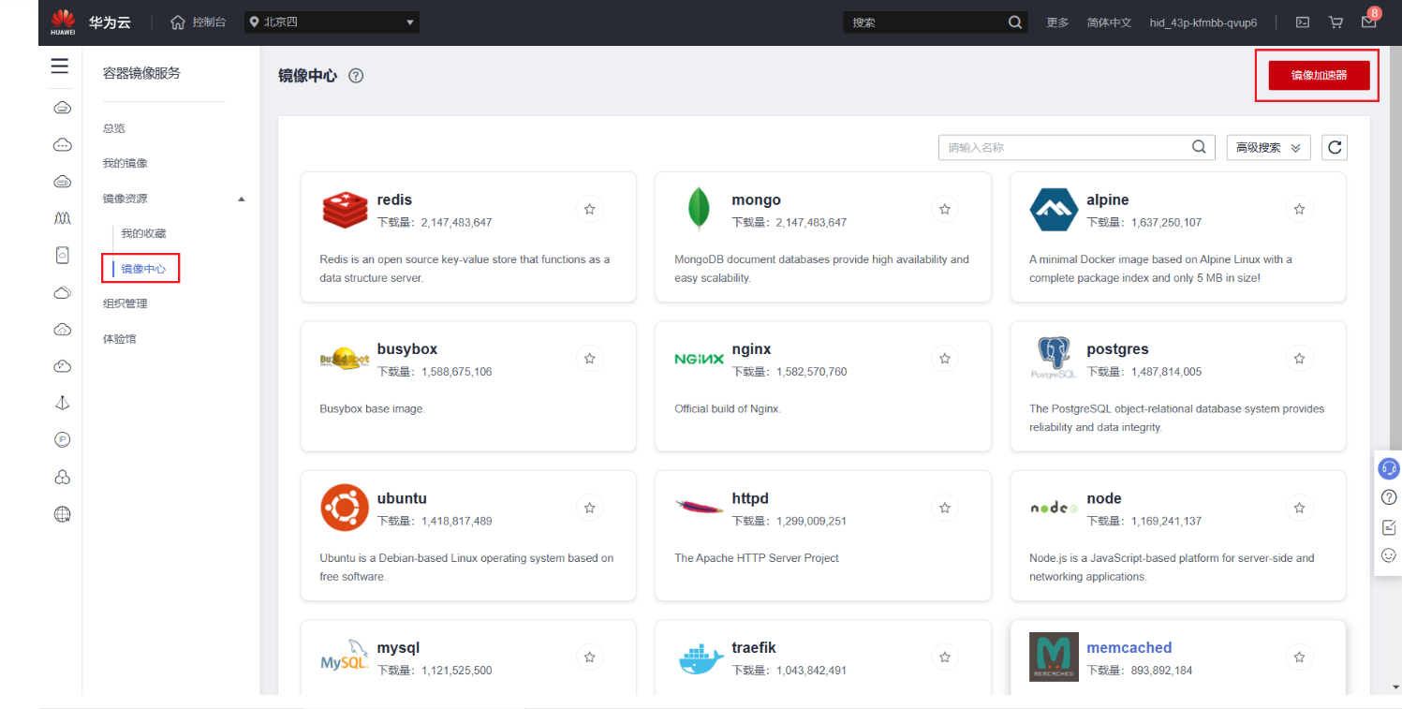Click the Huawei logo

point(63,22)
